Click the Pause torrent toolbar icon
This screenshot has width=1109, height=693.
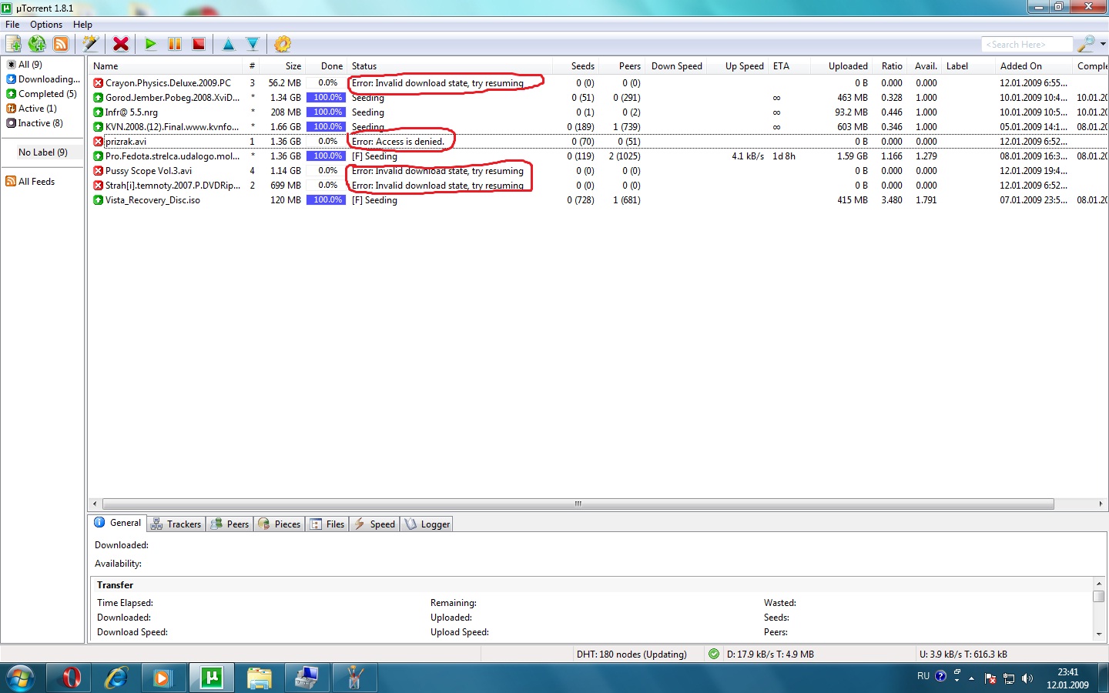pos(175,44)
